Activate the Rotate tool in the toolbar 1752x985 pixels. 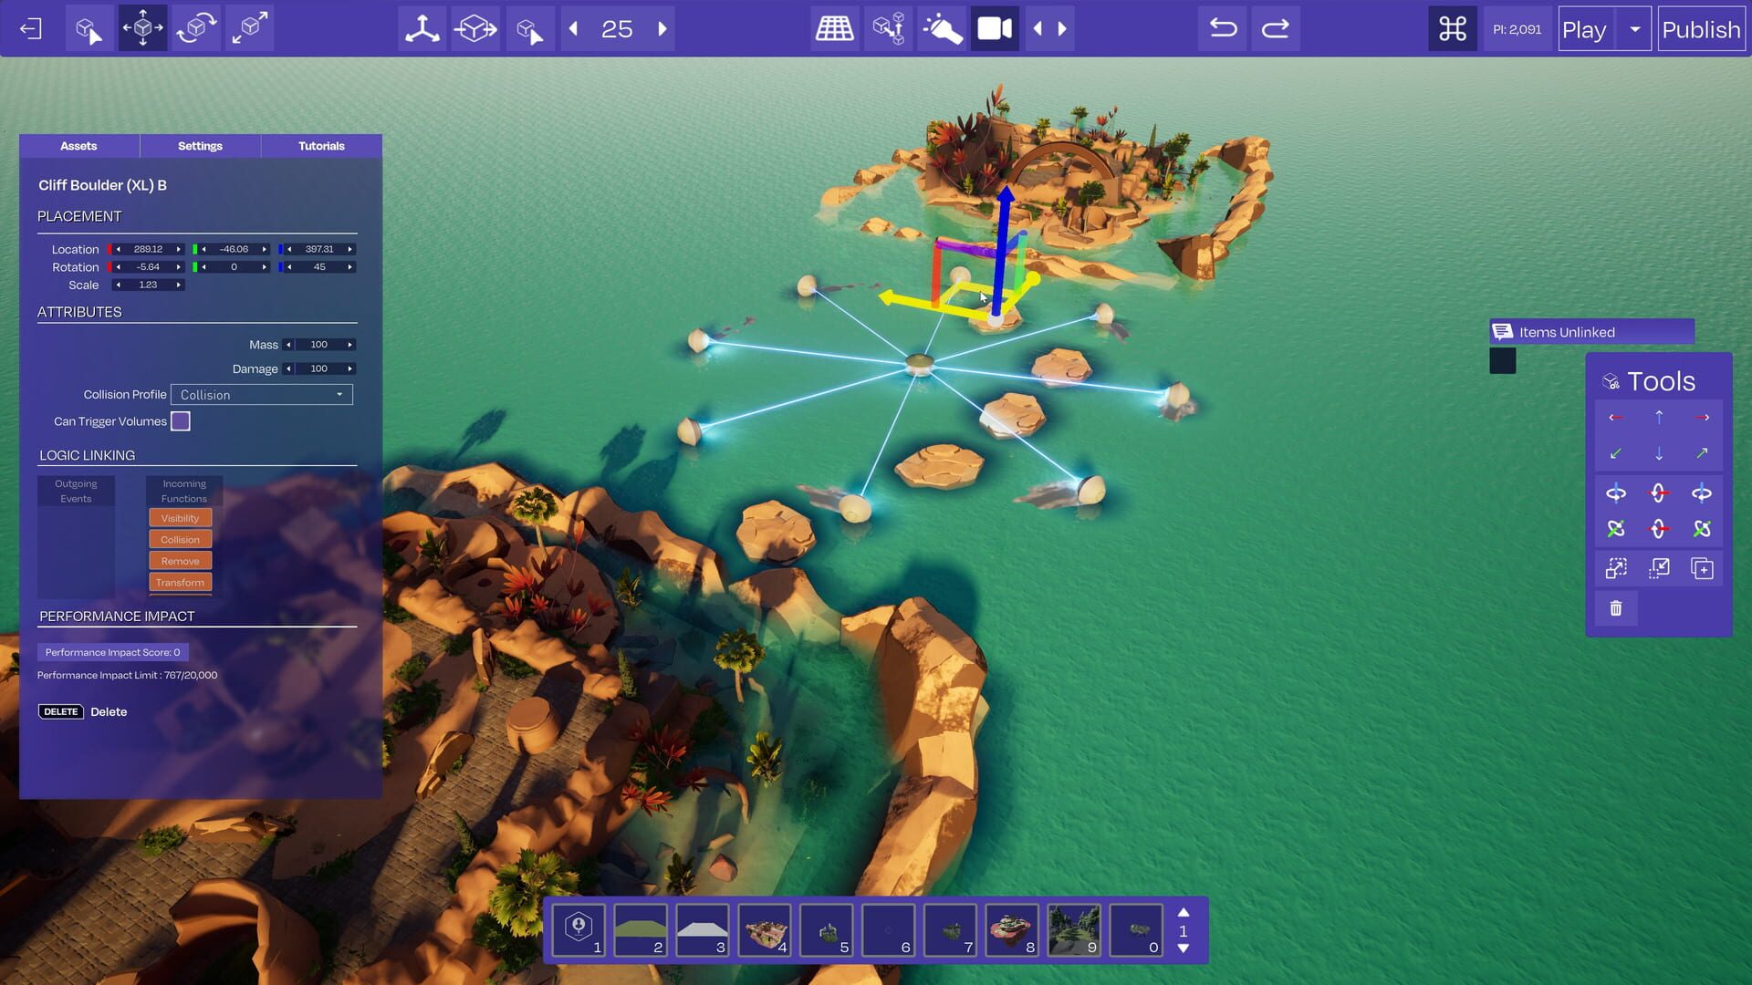coord(196,27)
